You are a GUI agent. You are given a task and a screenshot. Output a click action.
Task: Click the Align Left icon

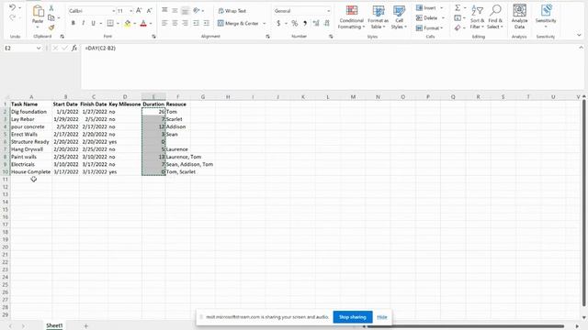164,23
